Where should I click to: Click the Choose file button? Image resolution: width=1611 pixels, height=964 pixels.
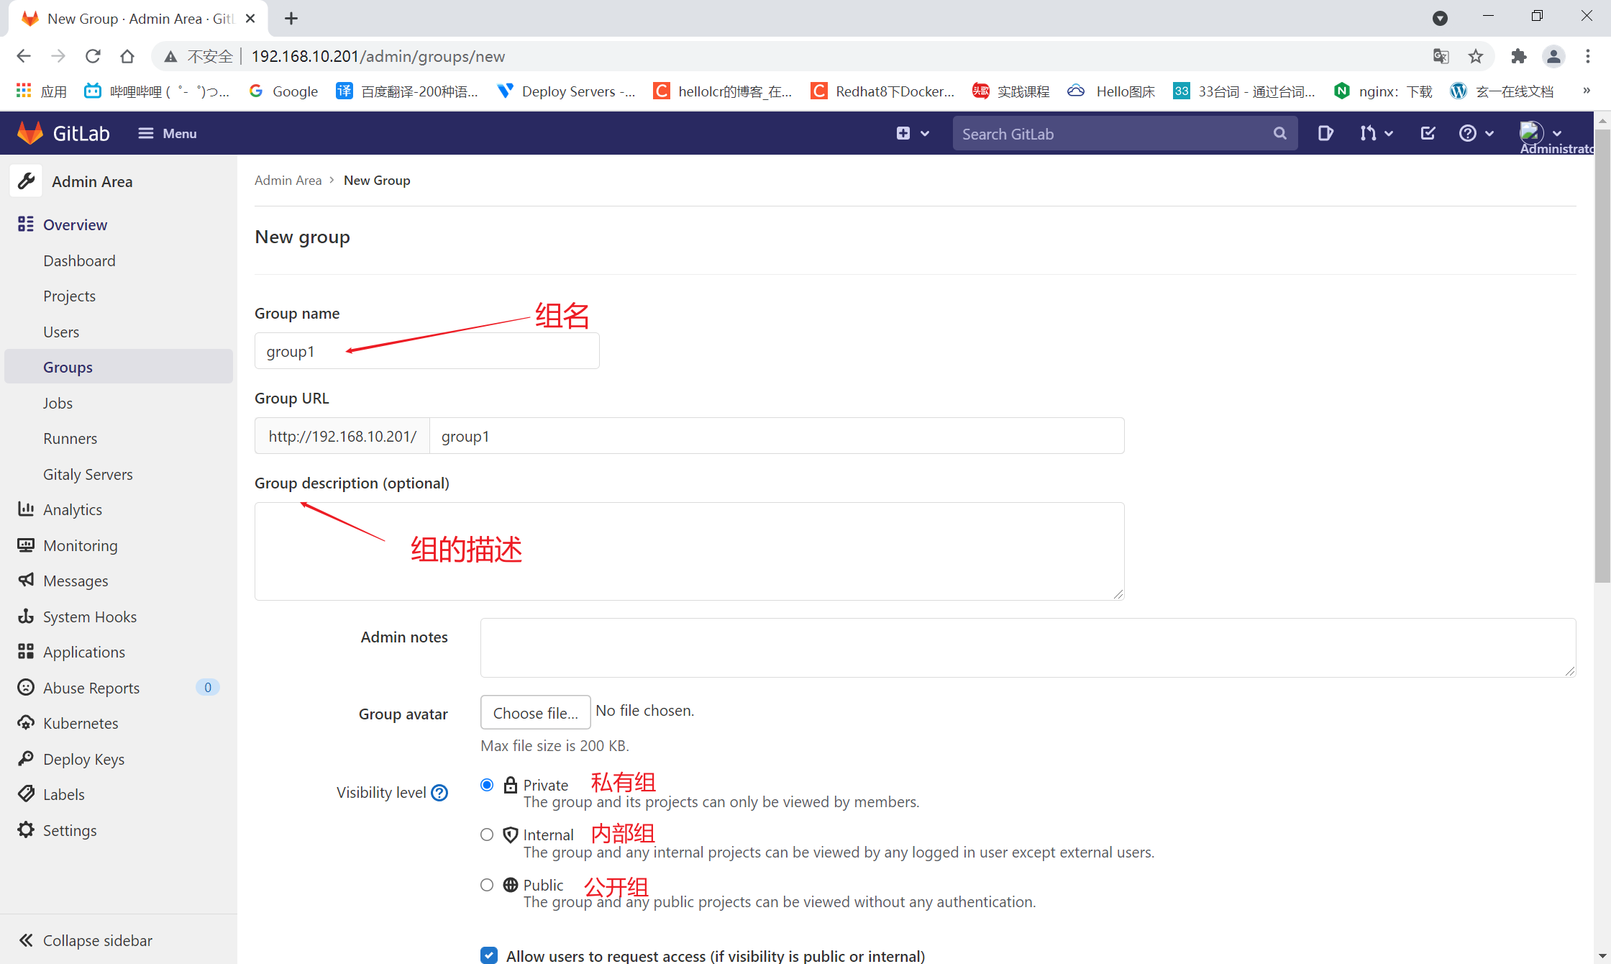[x=535, y=712]
